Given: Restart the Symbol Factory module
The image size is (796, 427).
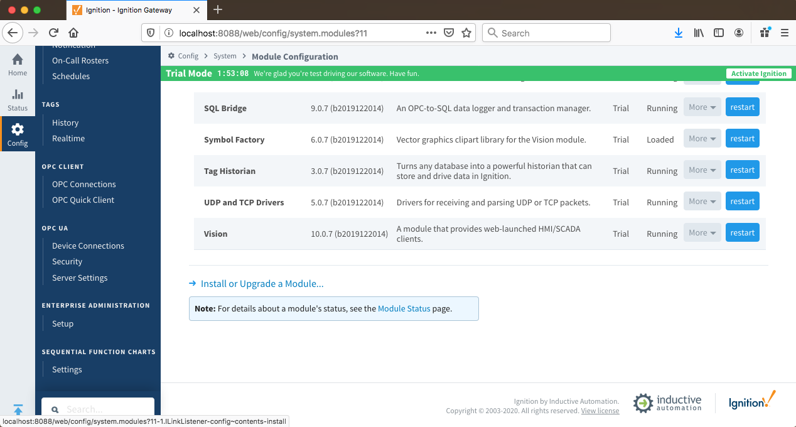Looking at the screenshot, I should point(742,139).
